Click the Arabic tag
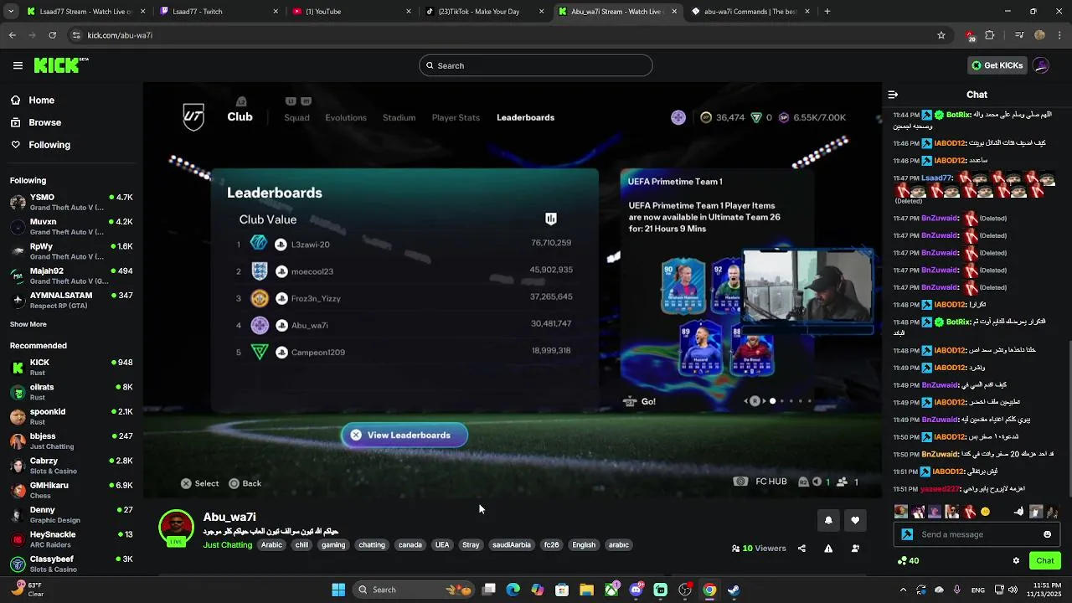 (271, 545)
